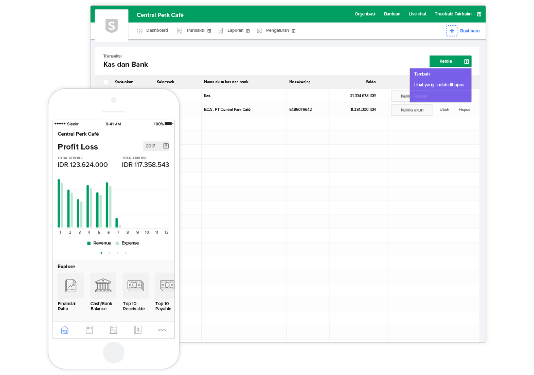Image resolution: width=534 pixels, height=375 pixels.
Task: Click the green Kelola button
Action: 446,61
